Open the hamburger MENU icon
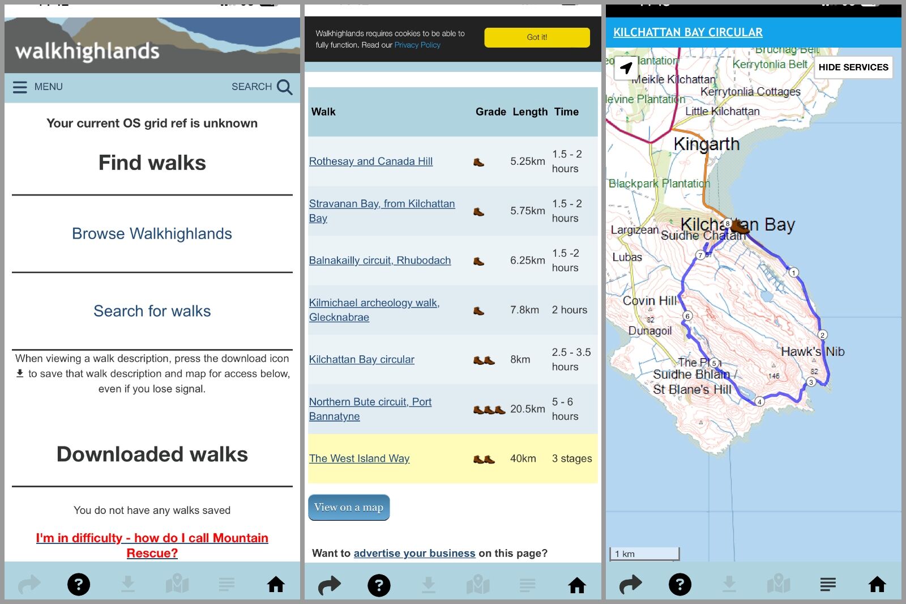906x604 pixels. [20, 87]
